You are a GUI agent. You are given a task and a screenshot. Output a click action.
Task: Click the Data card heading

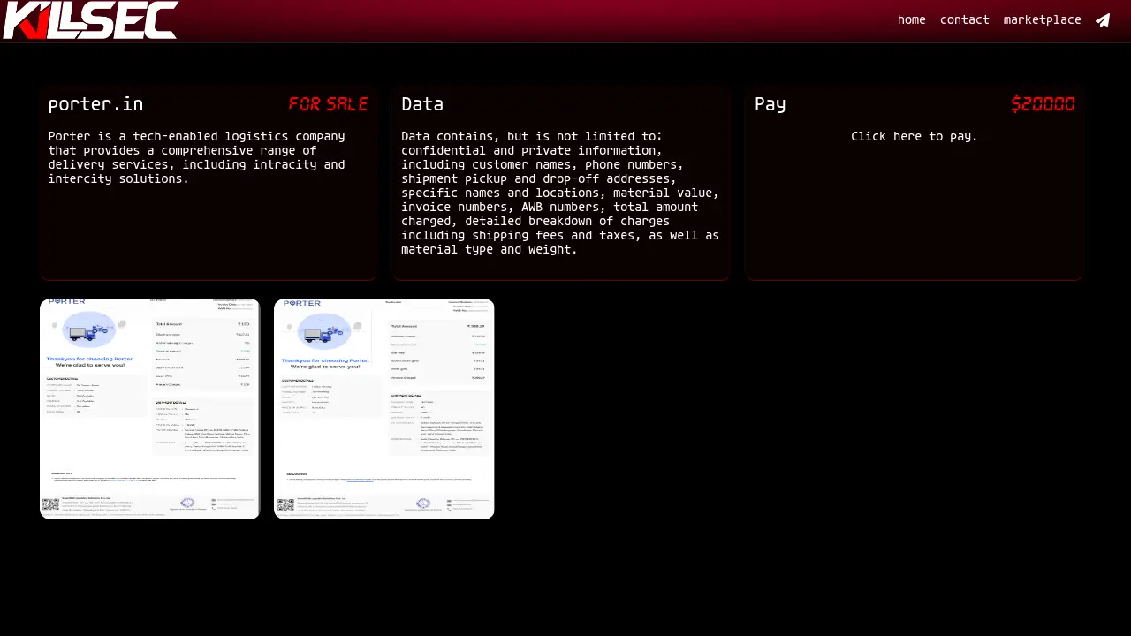tap(422, 104)
